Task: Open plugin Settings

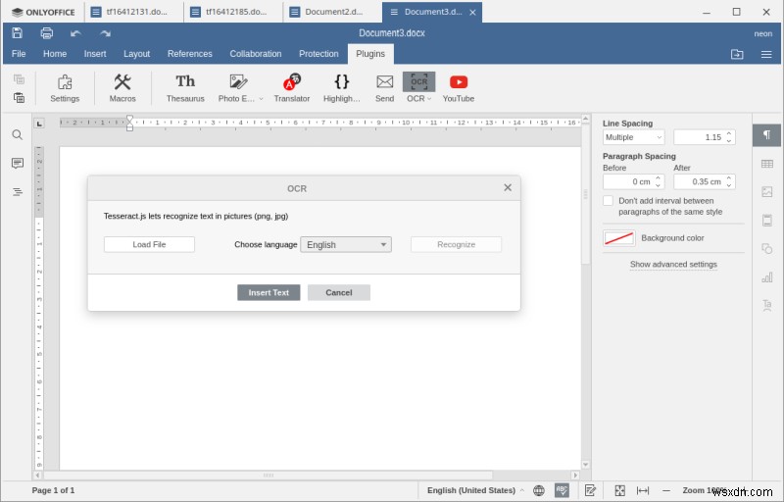Action: click(x=65, y=88)
